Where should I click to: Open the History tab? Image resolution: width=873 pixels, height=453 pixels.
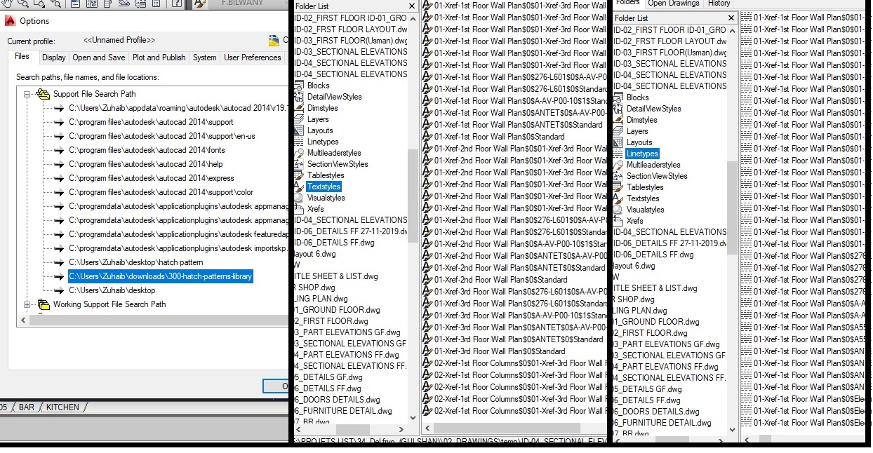pyautogui.click(x=719, y=4)
